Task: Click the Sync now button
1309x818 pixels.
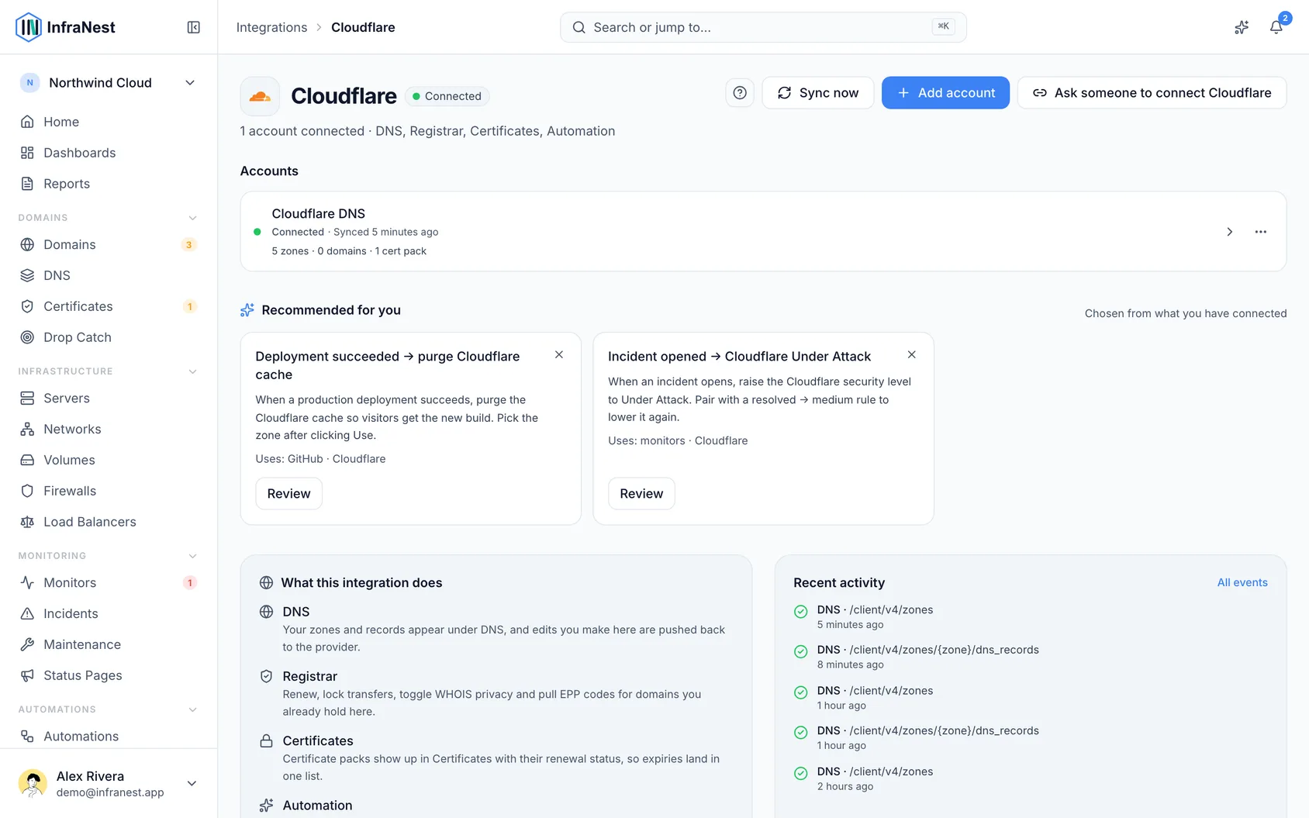Action: point(817,93)
